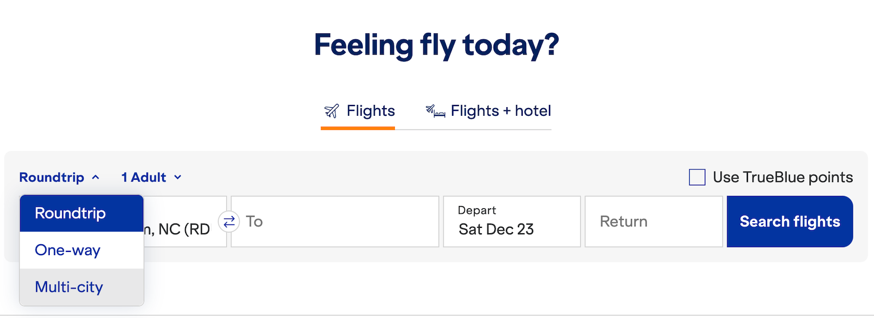This screenshot has width=874, height=318.
Task: Enable the Use TrueBlue points checkbox
Action: pos(697,176)
